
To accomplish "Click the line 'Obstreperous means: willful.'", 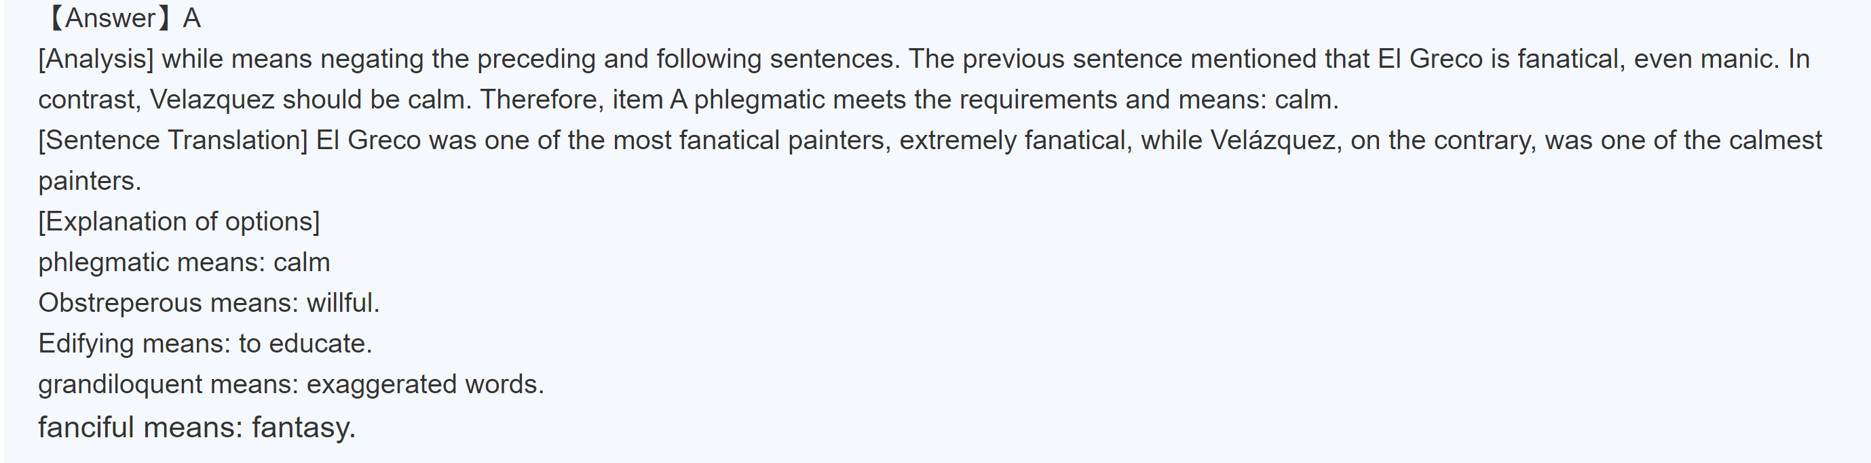I will [x=208, y=302].
